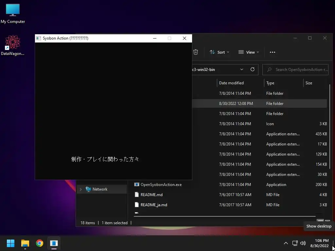Click the Japanese credits text in the game
The image size is (335, 251).
tap(105, 159)
